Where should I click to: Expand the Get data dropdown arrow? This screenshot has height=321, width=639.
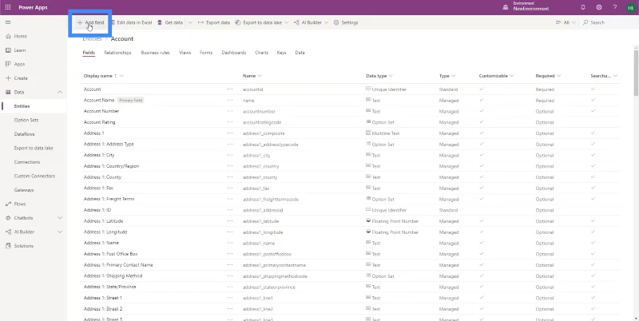(x=190, y=22)
